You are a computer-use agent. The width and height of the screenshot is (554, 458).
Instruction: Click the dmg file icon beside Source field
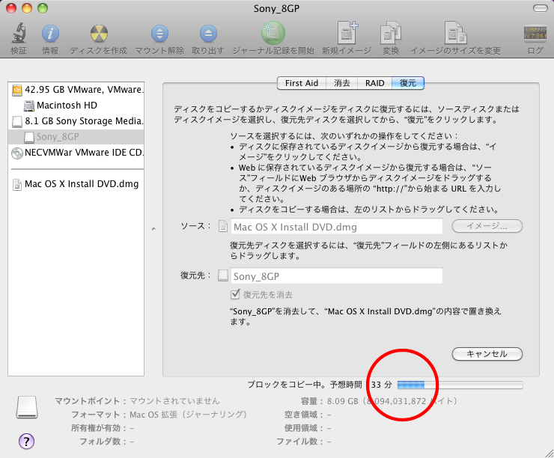click(x=223, y=226)
